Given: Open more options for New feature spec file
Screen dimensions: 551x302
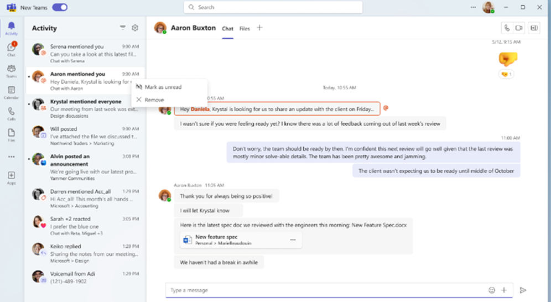Looking at the screenshot, I should point(293,240).
